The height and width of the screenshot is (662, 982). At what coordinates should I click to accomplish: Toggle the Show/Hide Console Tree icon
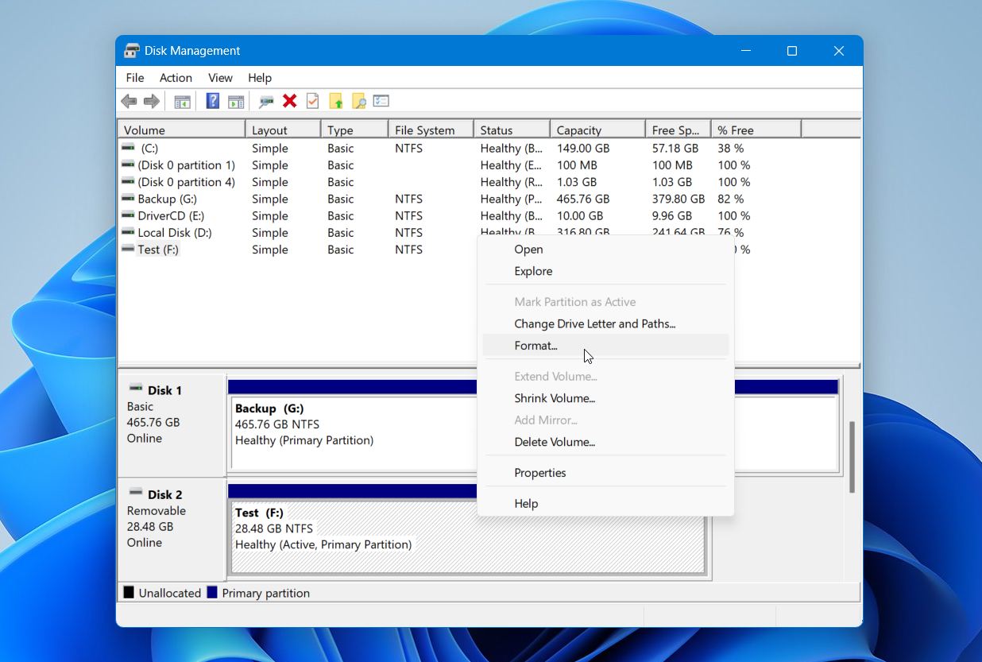[182, 101]
